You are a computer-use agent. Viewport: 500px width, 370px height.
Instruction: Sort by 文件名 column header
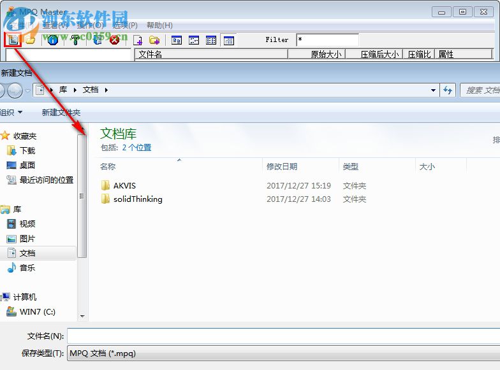tap(212, 54)
